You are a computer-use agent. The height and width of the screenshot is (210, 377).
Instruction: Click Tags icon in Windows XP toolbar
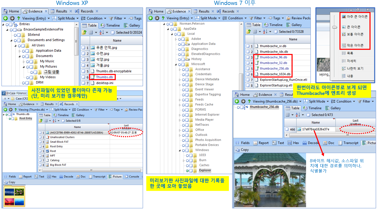click(x=131, y=18)
